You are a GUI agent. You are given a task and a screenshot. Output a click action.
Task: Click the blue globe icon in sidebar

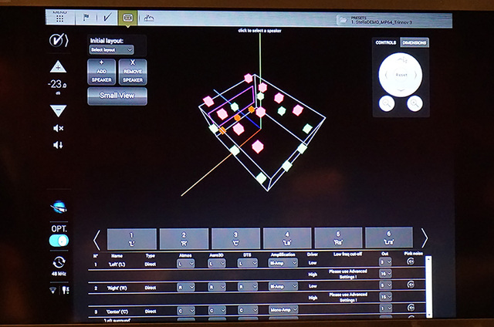tap(59, 207)
